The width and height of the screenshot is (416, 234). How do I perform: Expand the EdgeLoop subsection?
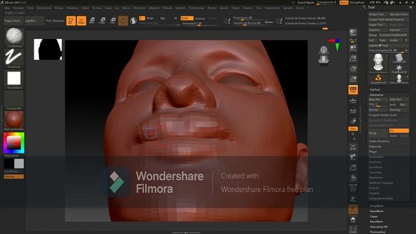375,146
